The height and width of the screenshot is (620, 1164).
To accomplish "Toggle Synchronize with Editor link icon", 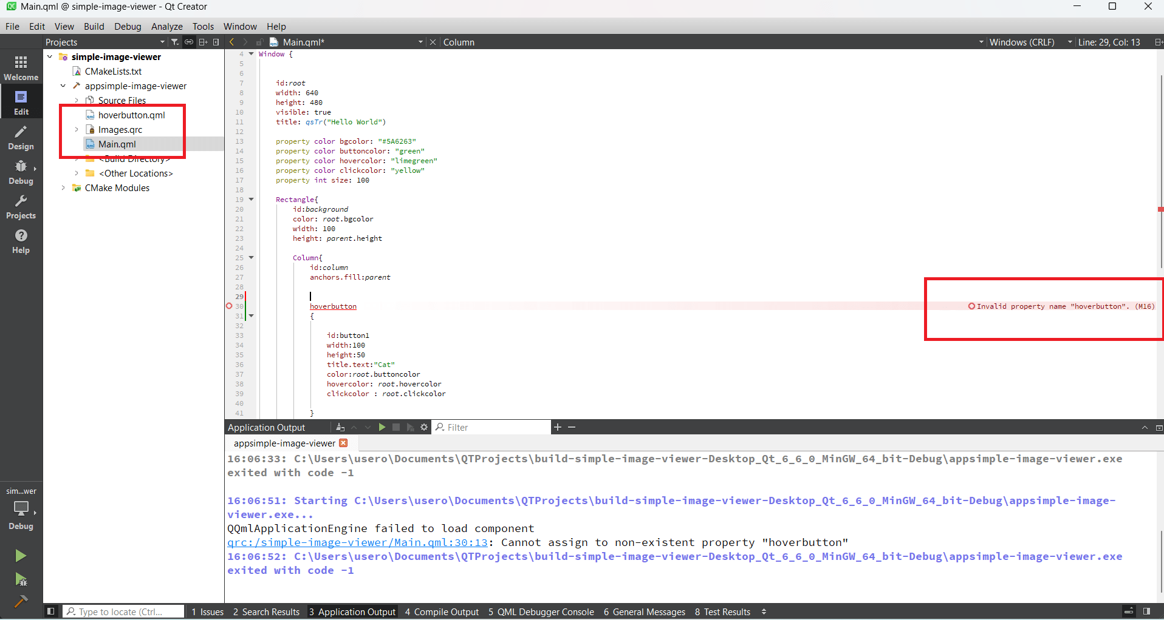I will pos(189,41).
